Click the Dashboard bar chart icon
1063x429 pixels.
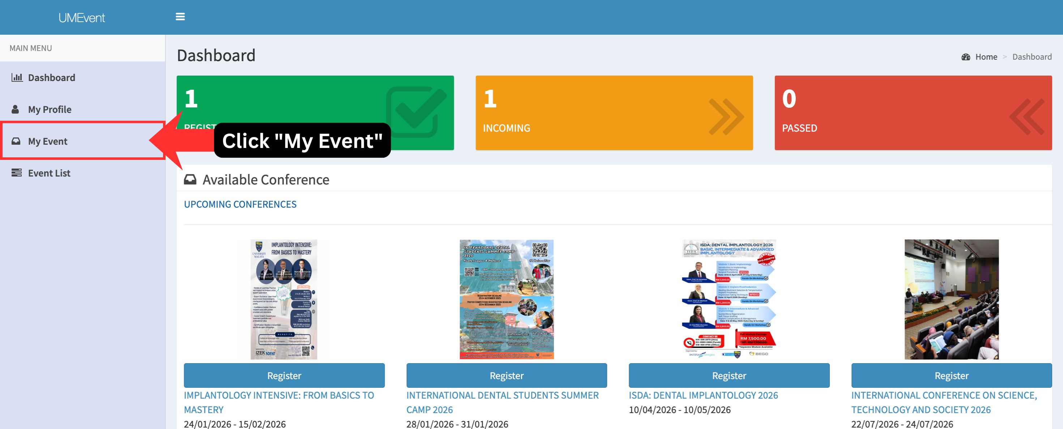(17, 77)
